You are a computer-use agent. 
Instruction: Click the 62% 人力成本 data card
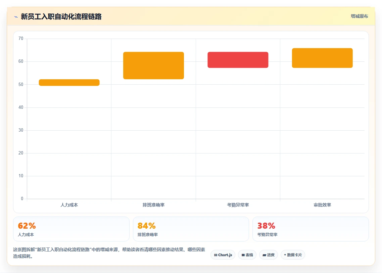pos(71,229)
